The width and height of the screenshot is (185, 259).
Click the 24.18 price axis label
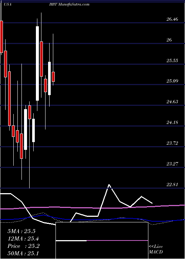click(172, 122)
